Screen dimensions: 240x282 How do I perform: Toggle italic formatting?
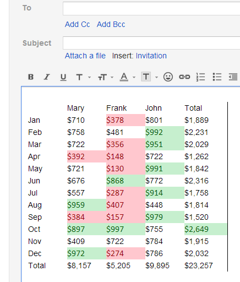(x=47, y=77)
